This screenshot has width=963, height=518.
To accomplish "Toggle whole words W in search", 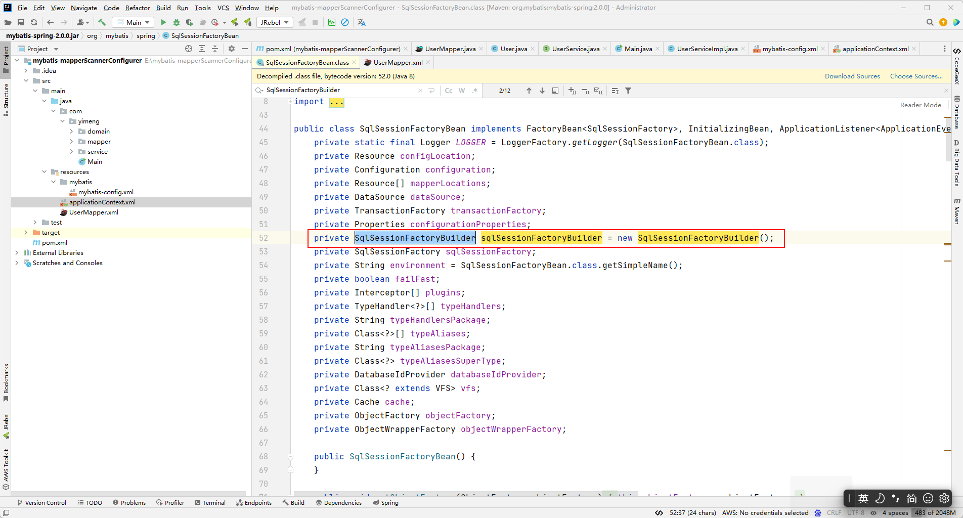I will [x=462, y=91].
